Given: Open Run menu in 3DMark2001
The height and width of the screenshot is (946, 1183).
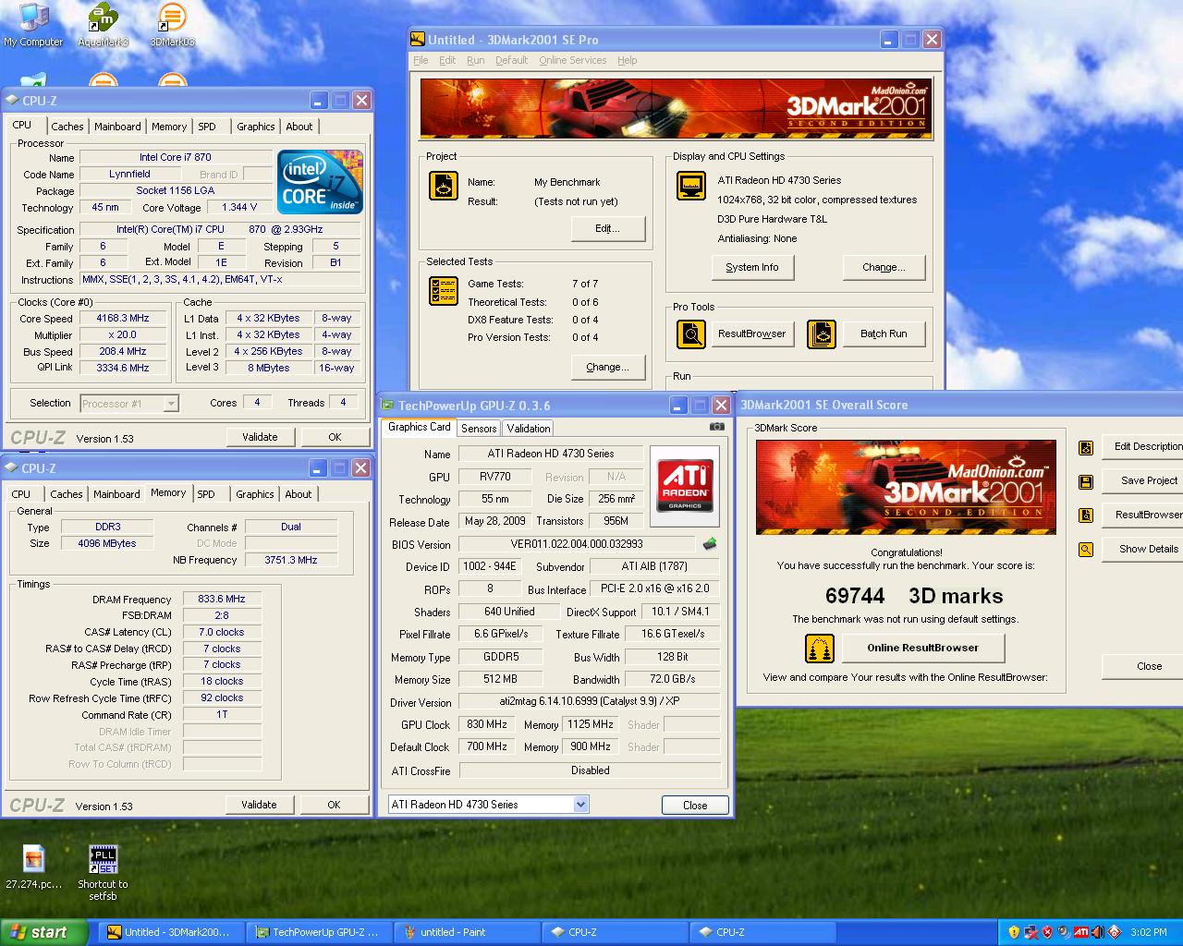Looking at the screenshot, I should [x=475, y=60].
